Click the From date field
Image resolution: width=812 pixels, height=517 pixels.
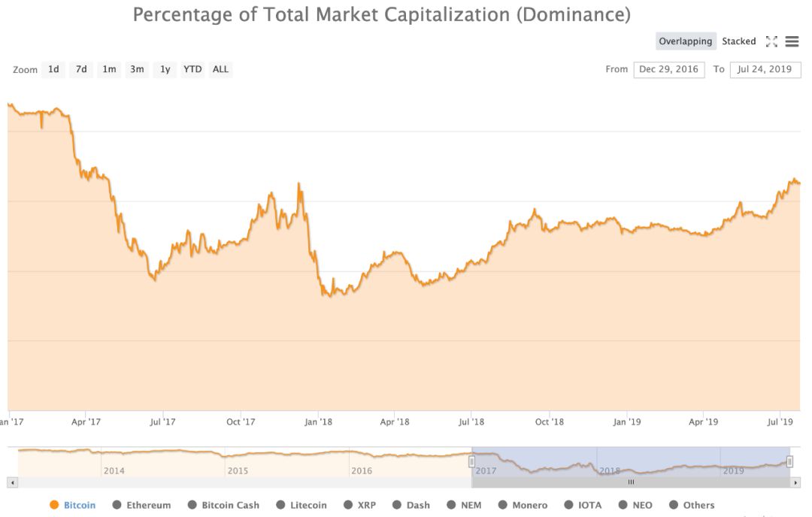[x=668, y=69]
